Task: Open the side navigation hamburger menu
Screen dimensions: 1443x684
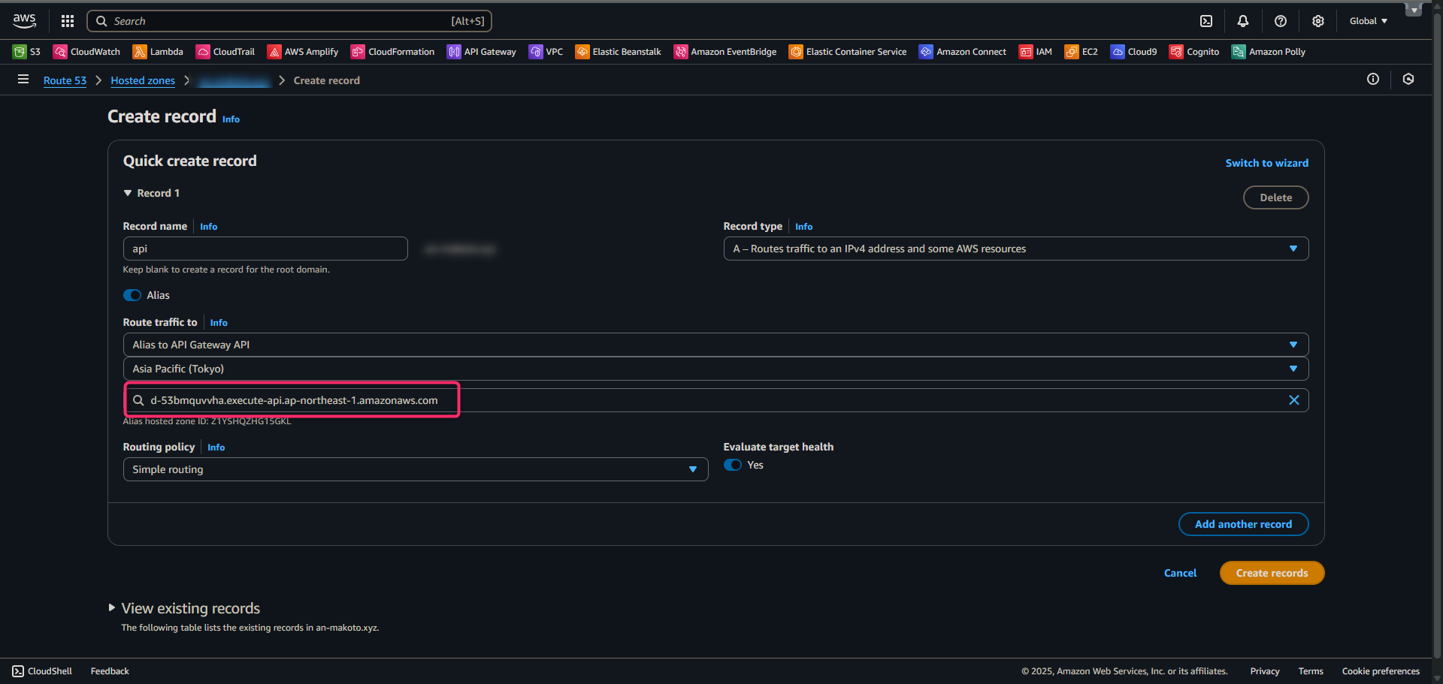Action: [x=23, y=80]
